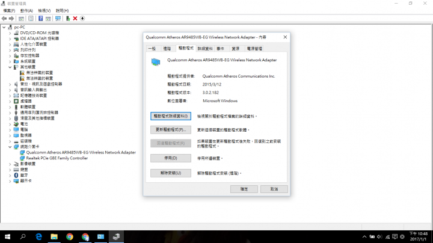Screen dimensions: 433x243
Task: Open the Action Center notification icon
Action: [x=395, y=236]
